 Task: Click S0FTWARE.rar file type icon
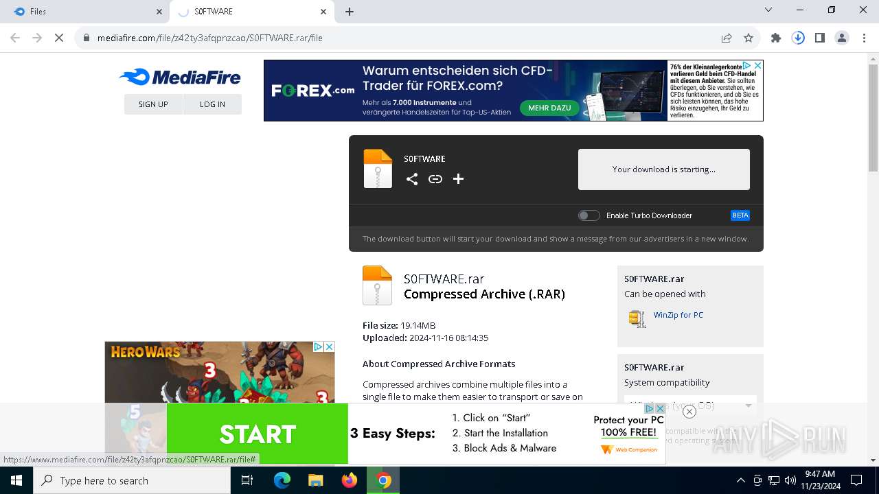click(x=377, y=285)
